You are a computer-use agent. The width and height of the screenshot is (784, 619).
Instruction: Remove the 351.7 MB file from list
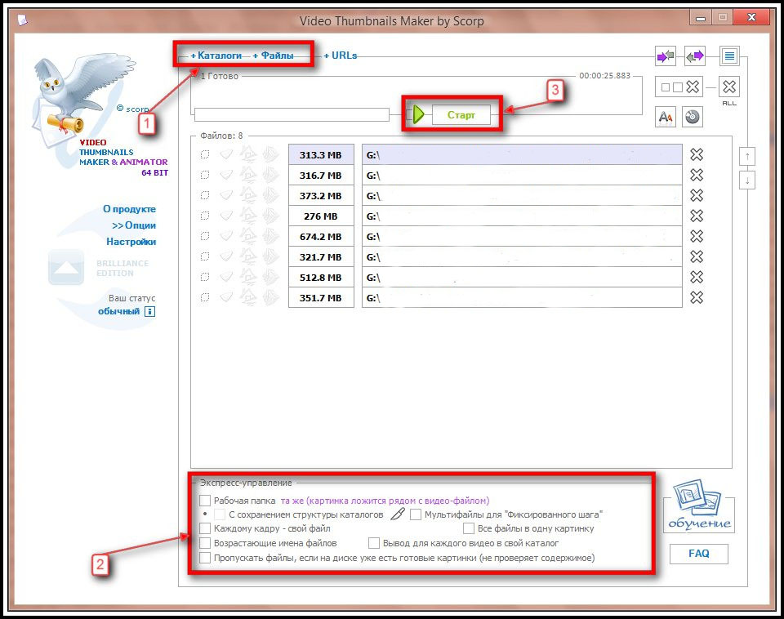tap(697, 297)
